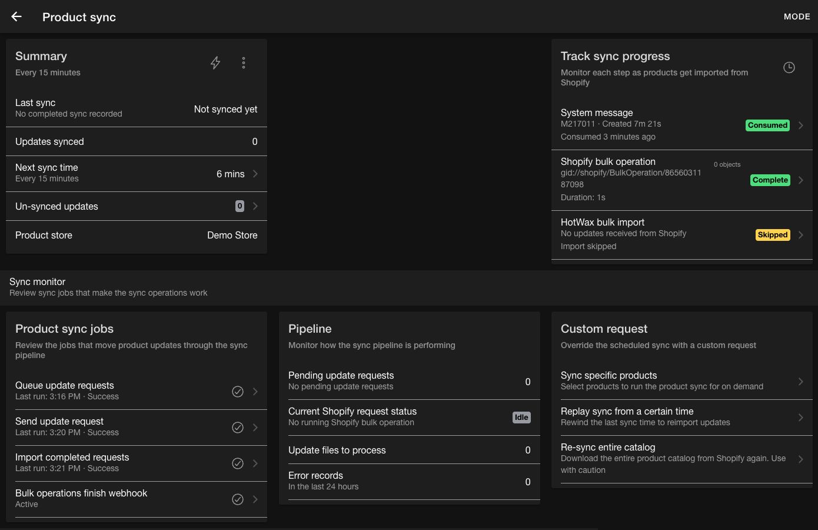Click the Send update request checkmark icon

click(238, 428)
